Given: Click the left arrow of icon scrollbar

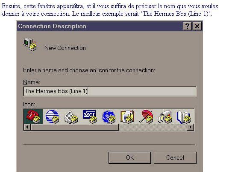Looking at the screenshot, I should [27, 127].
